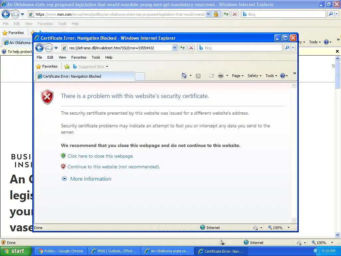
Task: Open Suggested Sites dropdown
Action: [x=107, y=67]
